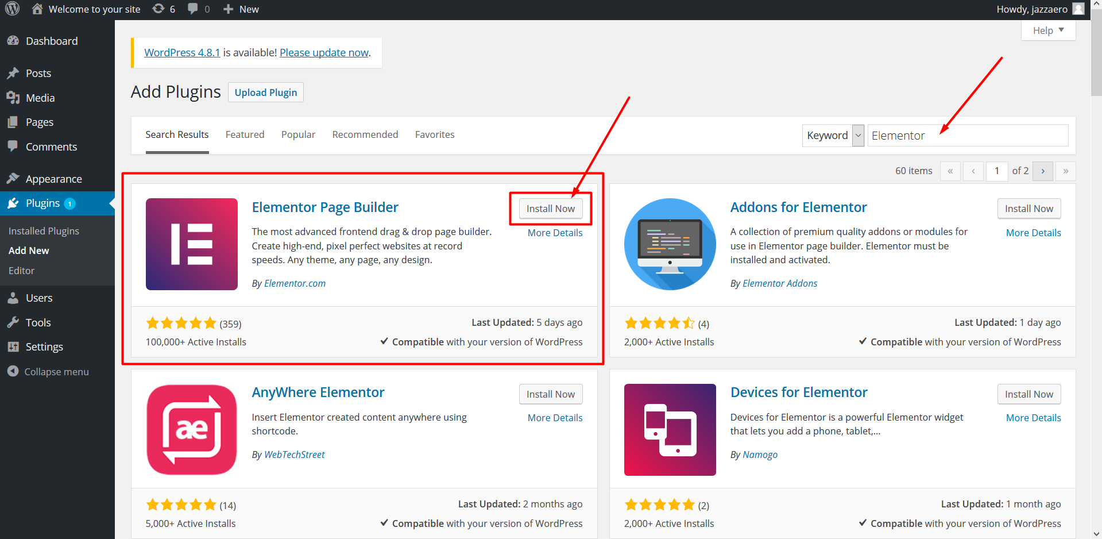Select the Plugins plug icon
Screen dimensions: 1102x539
[13, 203]
